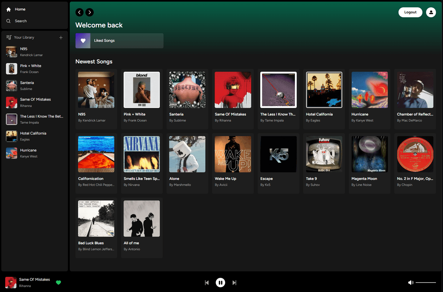Skip to the previous track

[x=207, y=282]
